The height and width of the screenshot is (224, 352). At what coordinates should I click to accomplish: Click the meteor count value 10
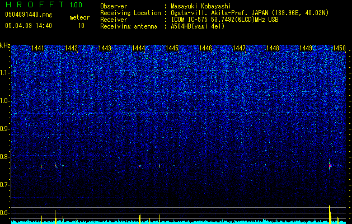[81, 26]
